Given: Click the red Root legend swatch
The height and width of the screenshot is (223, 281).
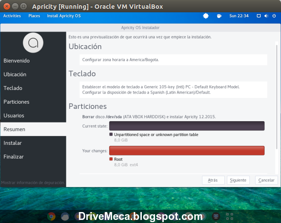Looking at the screenshot, I should [x=111, y=159].
